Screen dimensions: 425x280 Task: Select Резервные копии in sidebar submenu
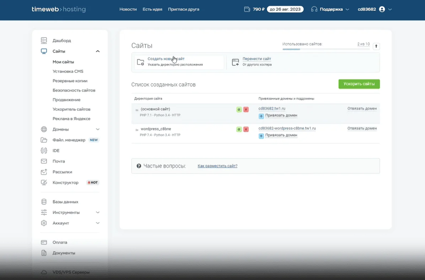[70, 81]
